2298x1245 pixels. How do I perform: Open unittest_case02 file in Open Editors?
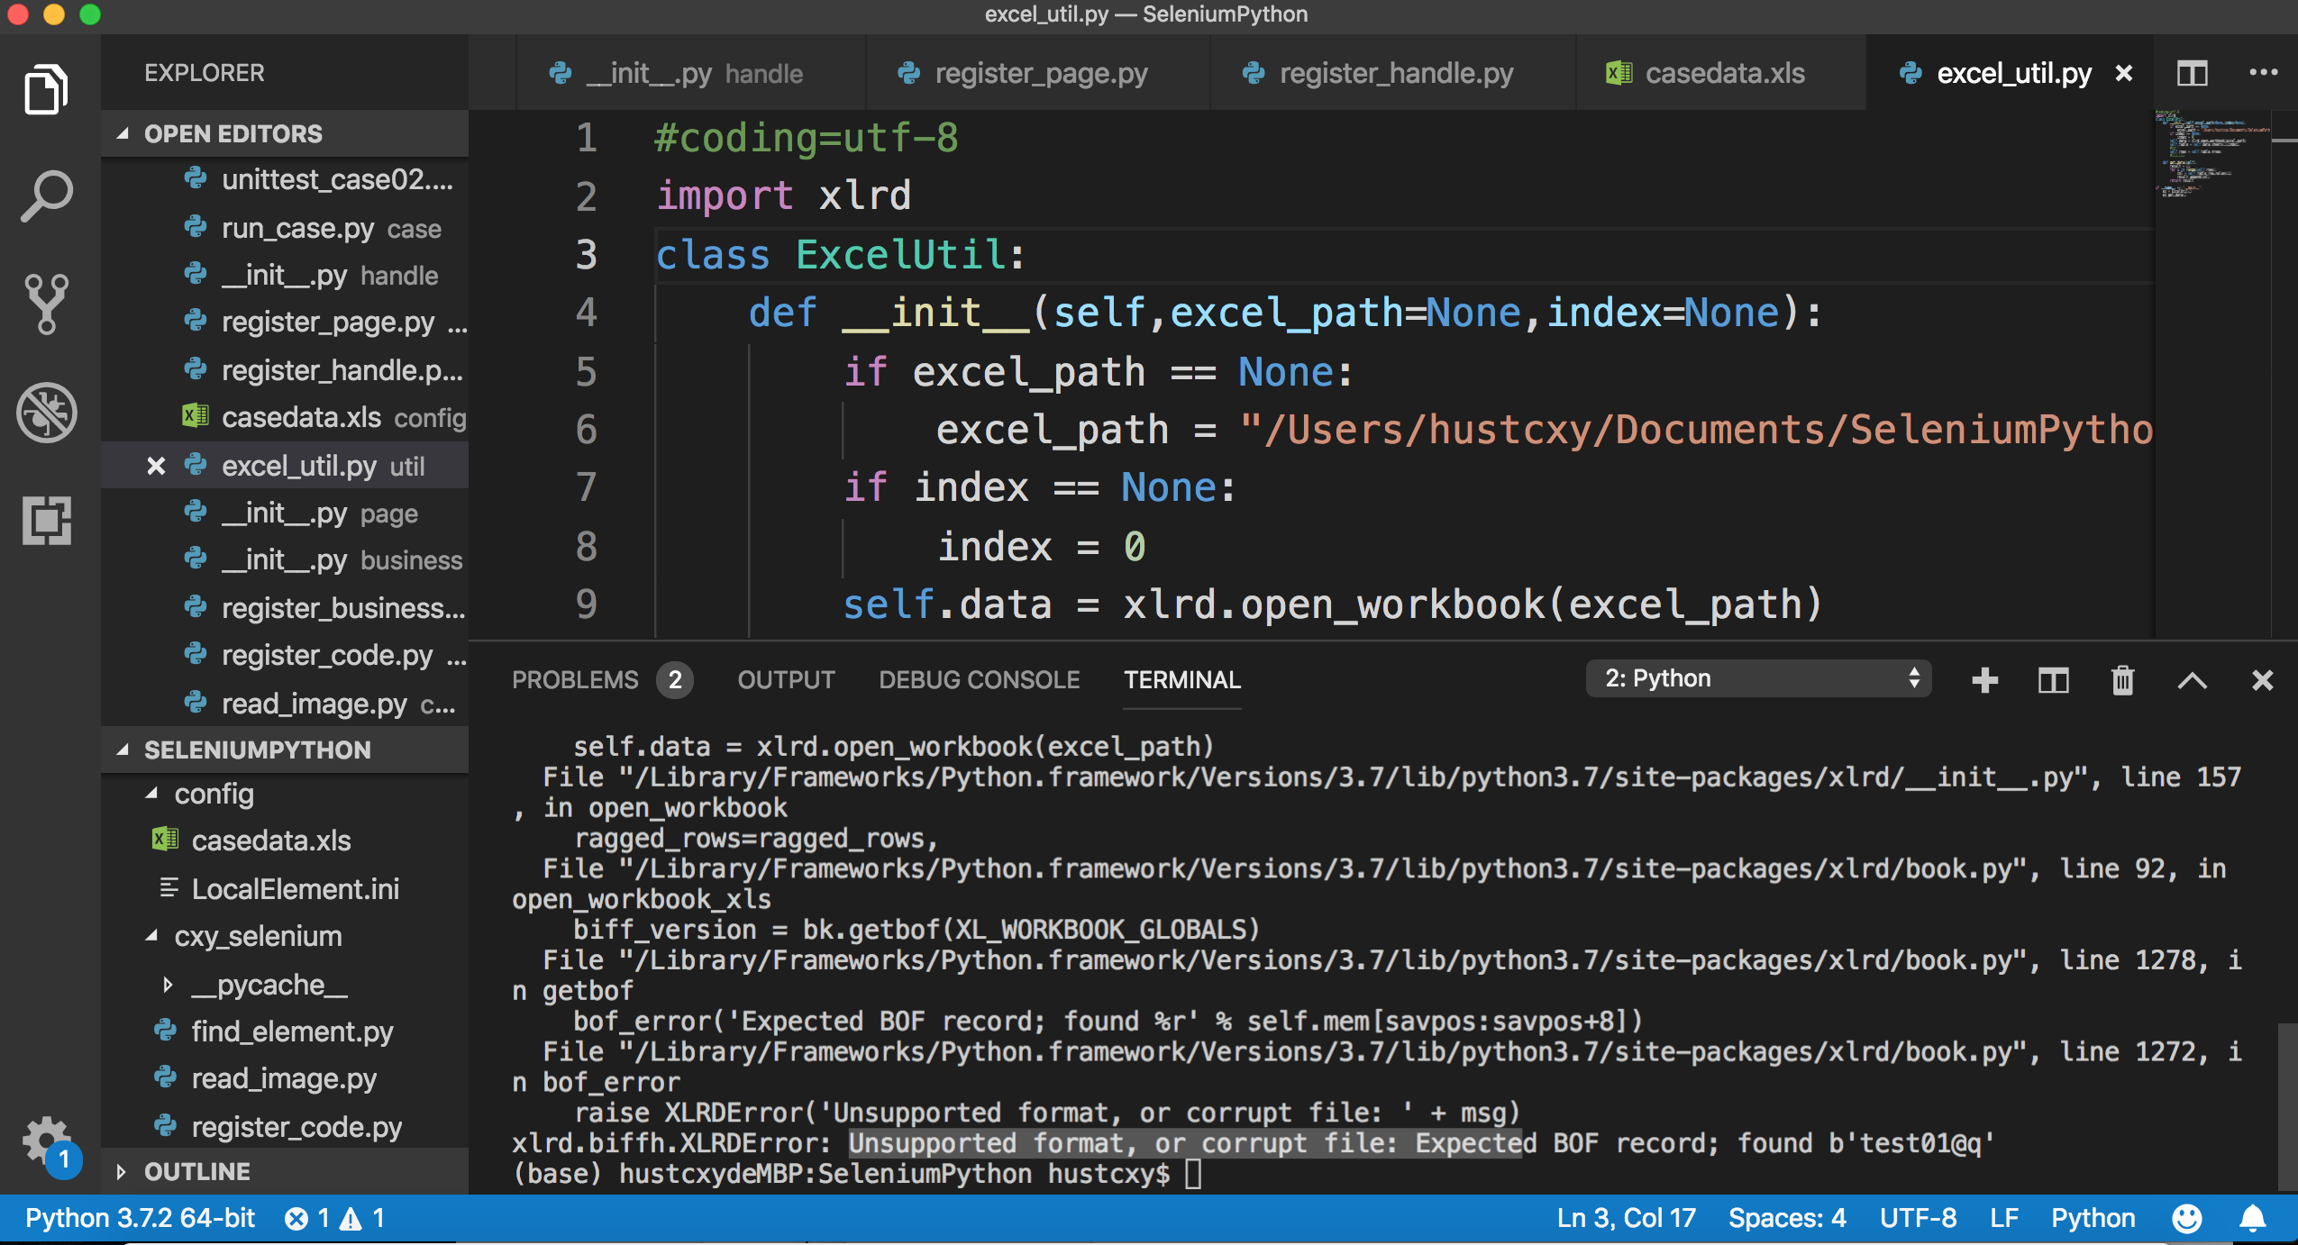coord(285,180)
